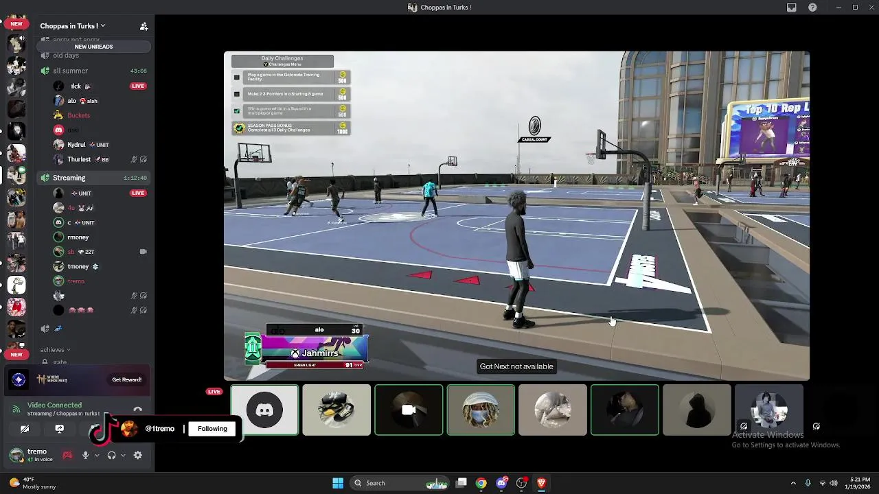Click user 'alo' in all summer
Image resolution: width=879 pixels, height=494 pixels.
coord(71,101)
